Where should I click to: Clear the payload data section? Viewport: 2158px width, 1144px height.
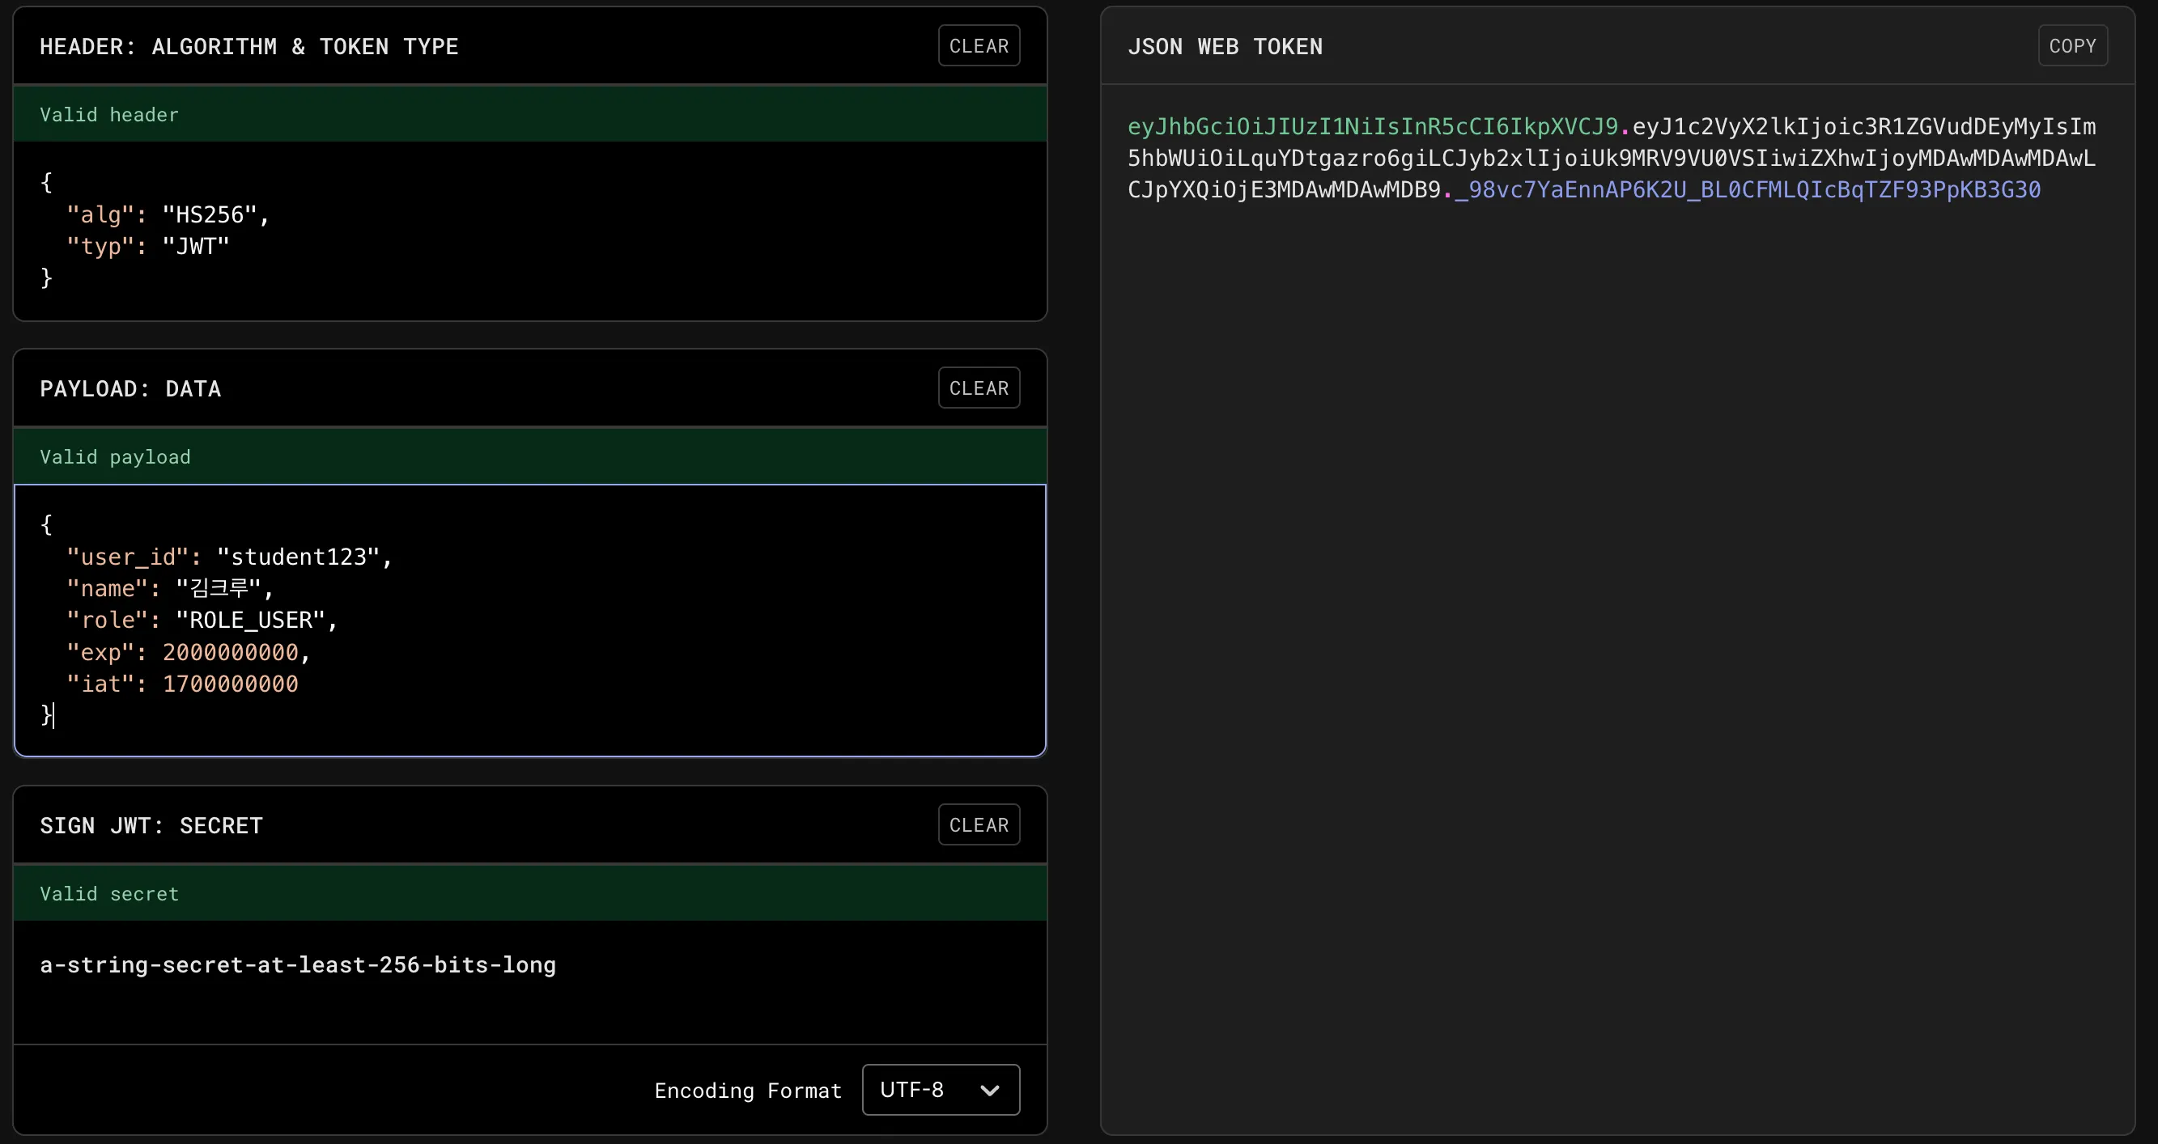979,388
